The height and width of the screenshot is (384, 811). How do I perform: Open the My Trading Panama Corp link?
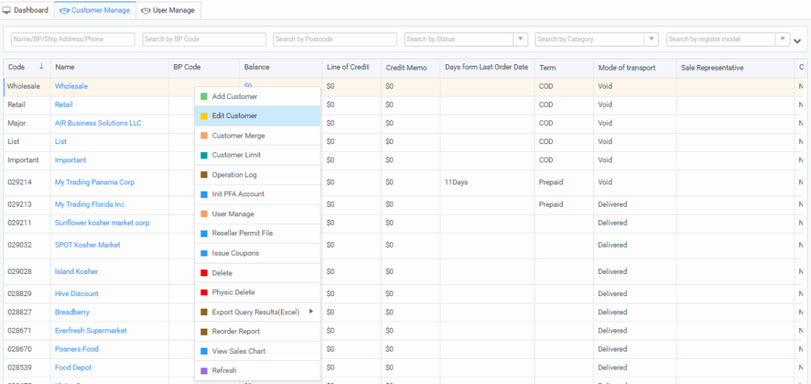point(94,182)
